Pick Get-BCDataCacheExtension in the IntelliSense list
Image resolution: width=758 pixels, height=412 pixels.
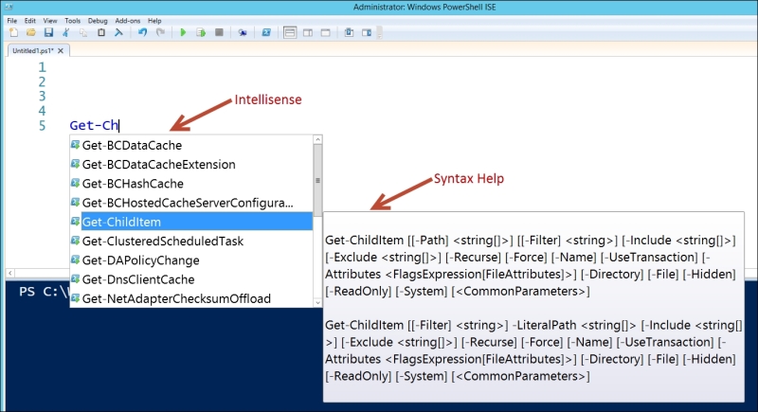point(191,164)
